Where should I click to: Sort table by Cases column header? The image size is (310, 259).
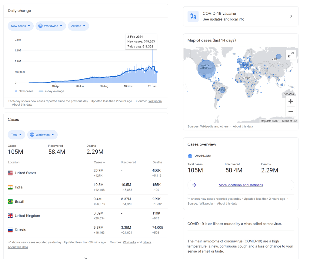[99, 162]
